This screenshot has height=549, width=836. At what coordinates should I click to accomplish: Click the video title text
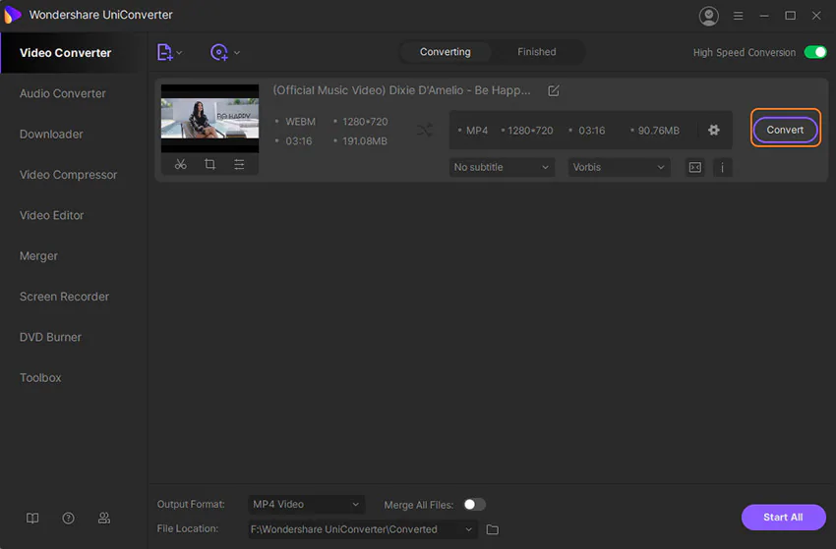401,90
